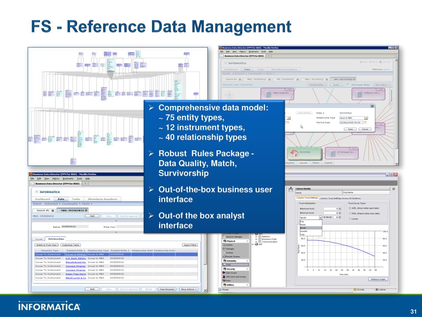
Task: Click Column Identity icon in analyst window
Action: coord(291,190)
